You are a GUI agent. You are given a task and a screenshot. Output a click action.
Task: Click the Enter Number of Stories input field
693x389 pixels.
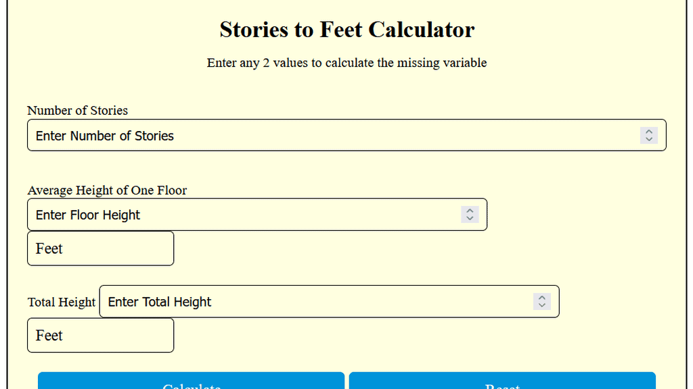tap(271, 135)
